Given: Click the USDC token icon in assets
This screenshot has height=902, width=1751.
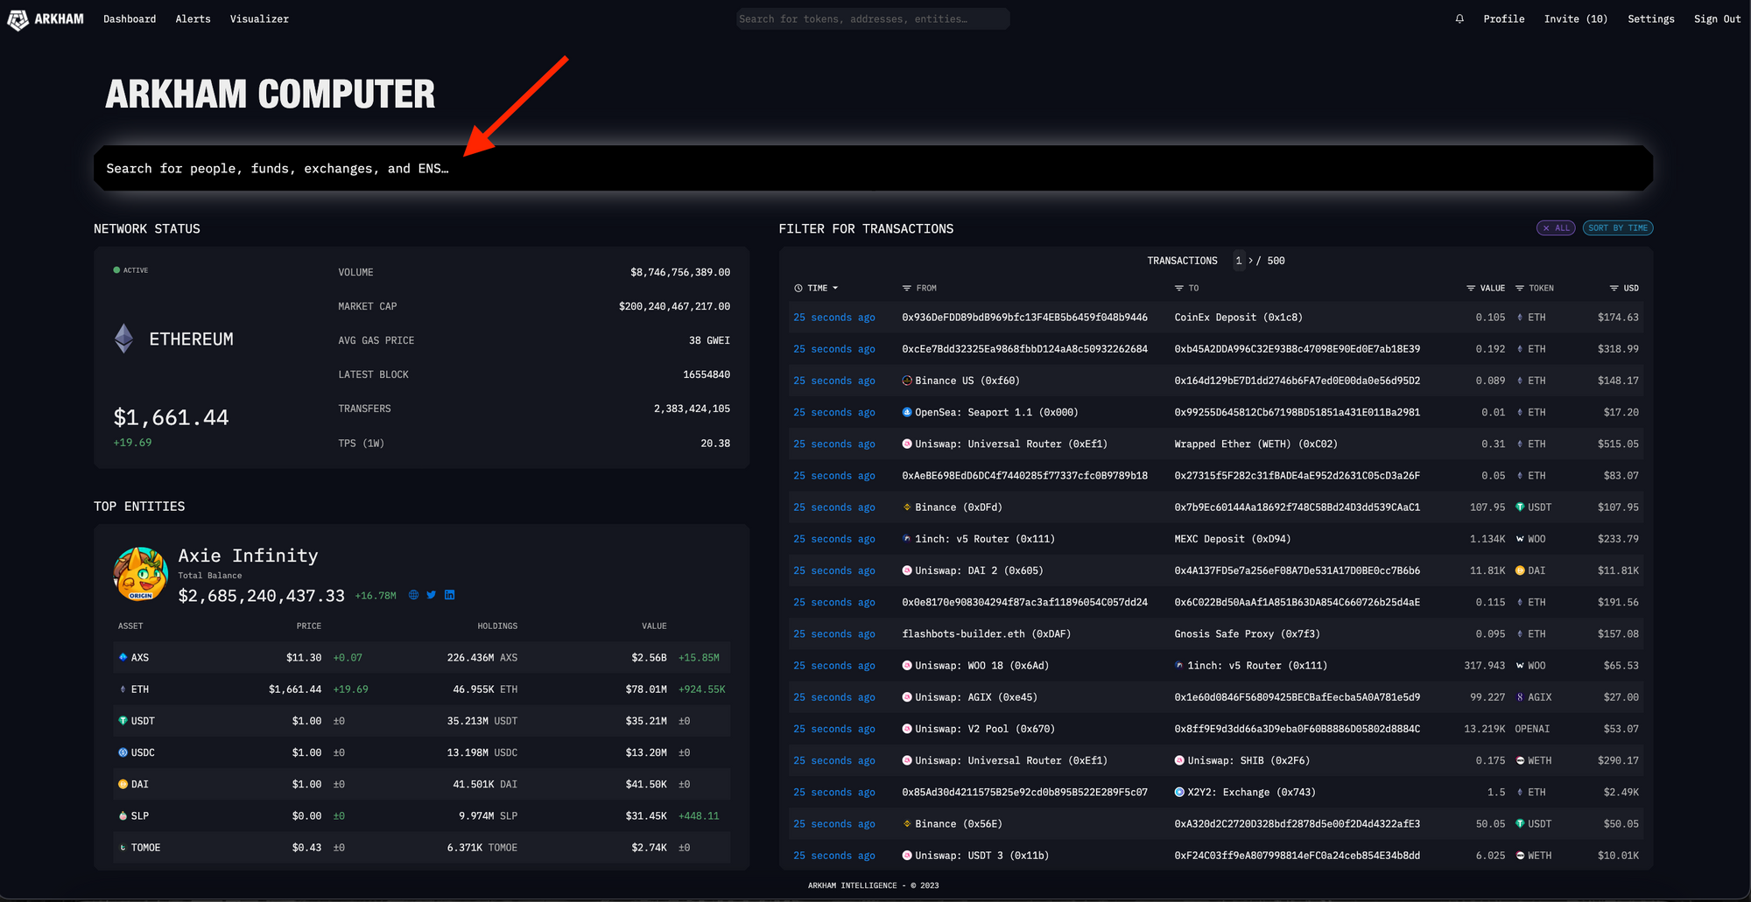Looking at the screenshot, I should 123,752.
